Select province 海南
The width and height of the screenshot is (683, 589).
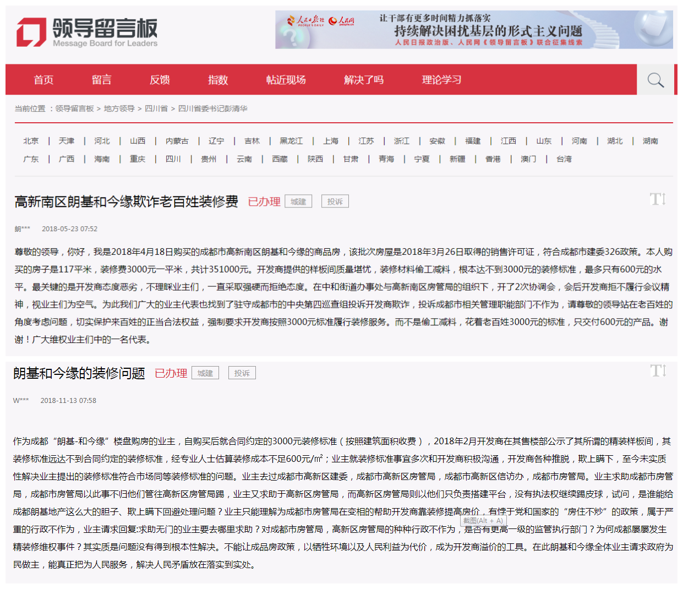tap(102, 159)
